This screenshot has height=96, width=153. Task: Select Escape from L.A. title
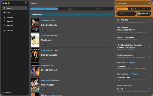[x=49, y=70]
